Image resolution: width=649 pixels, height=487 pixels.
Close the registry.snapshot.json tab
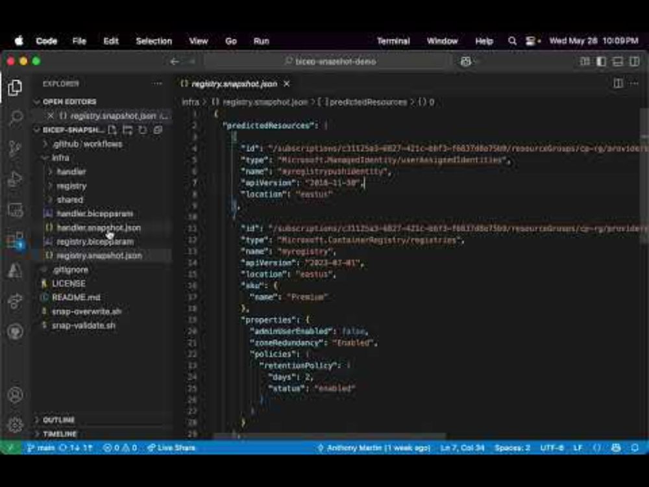[286, 84]
